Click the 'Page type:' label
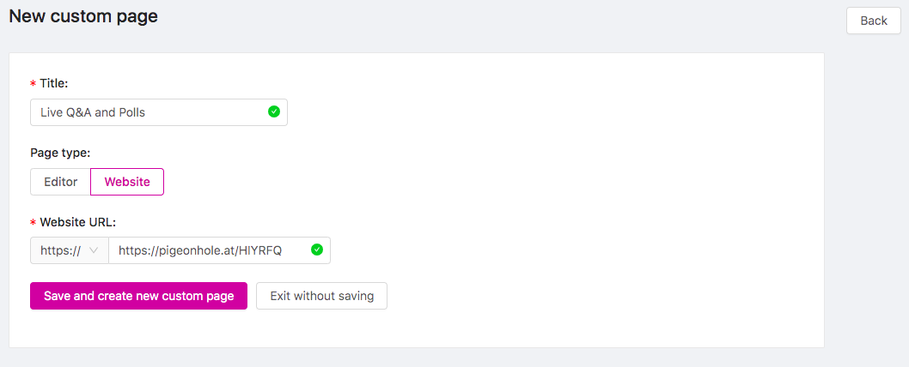Screen dimensions: 909x367 point(60,153)
